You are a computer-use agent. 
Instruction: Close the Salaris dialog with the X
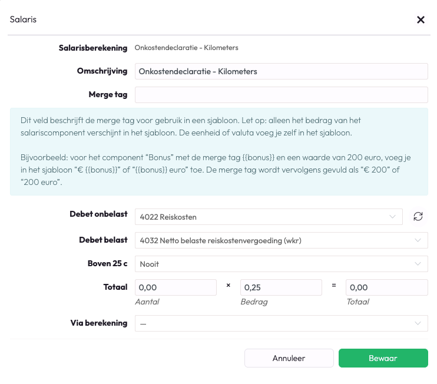[x=421, y=20]
